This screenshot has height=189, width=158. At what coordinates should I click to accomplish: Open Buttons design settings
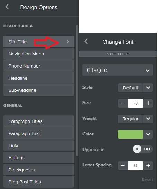(39, 157)
